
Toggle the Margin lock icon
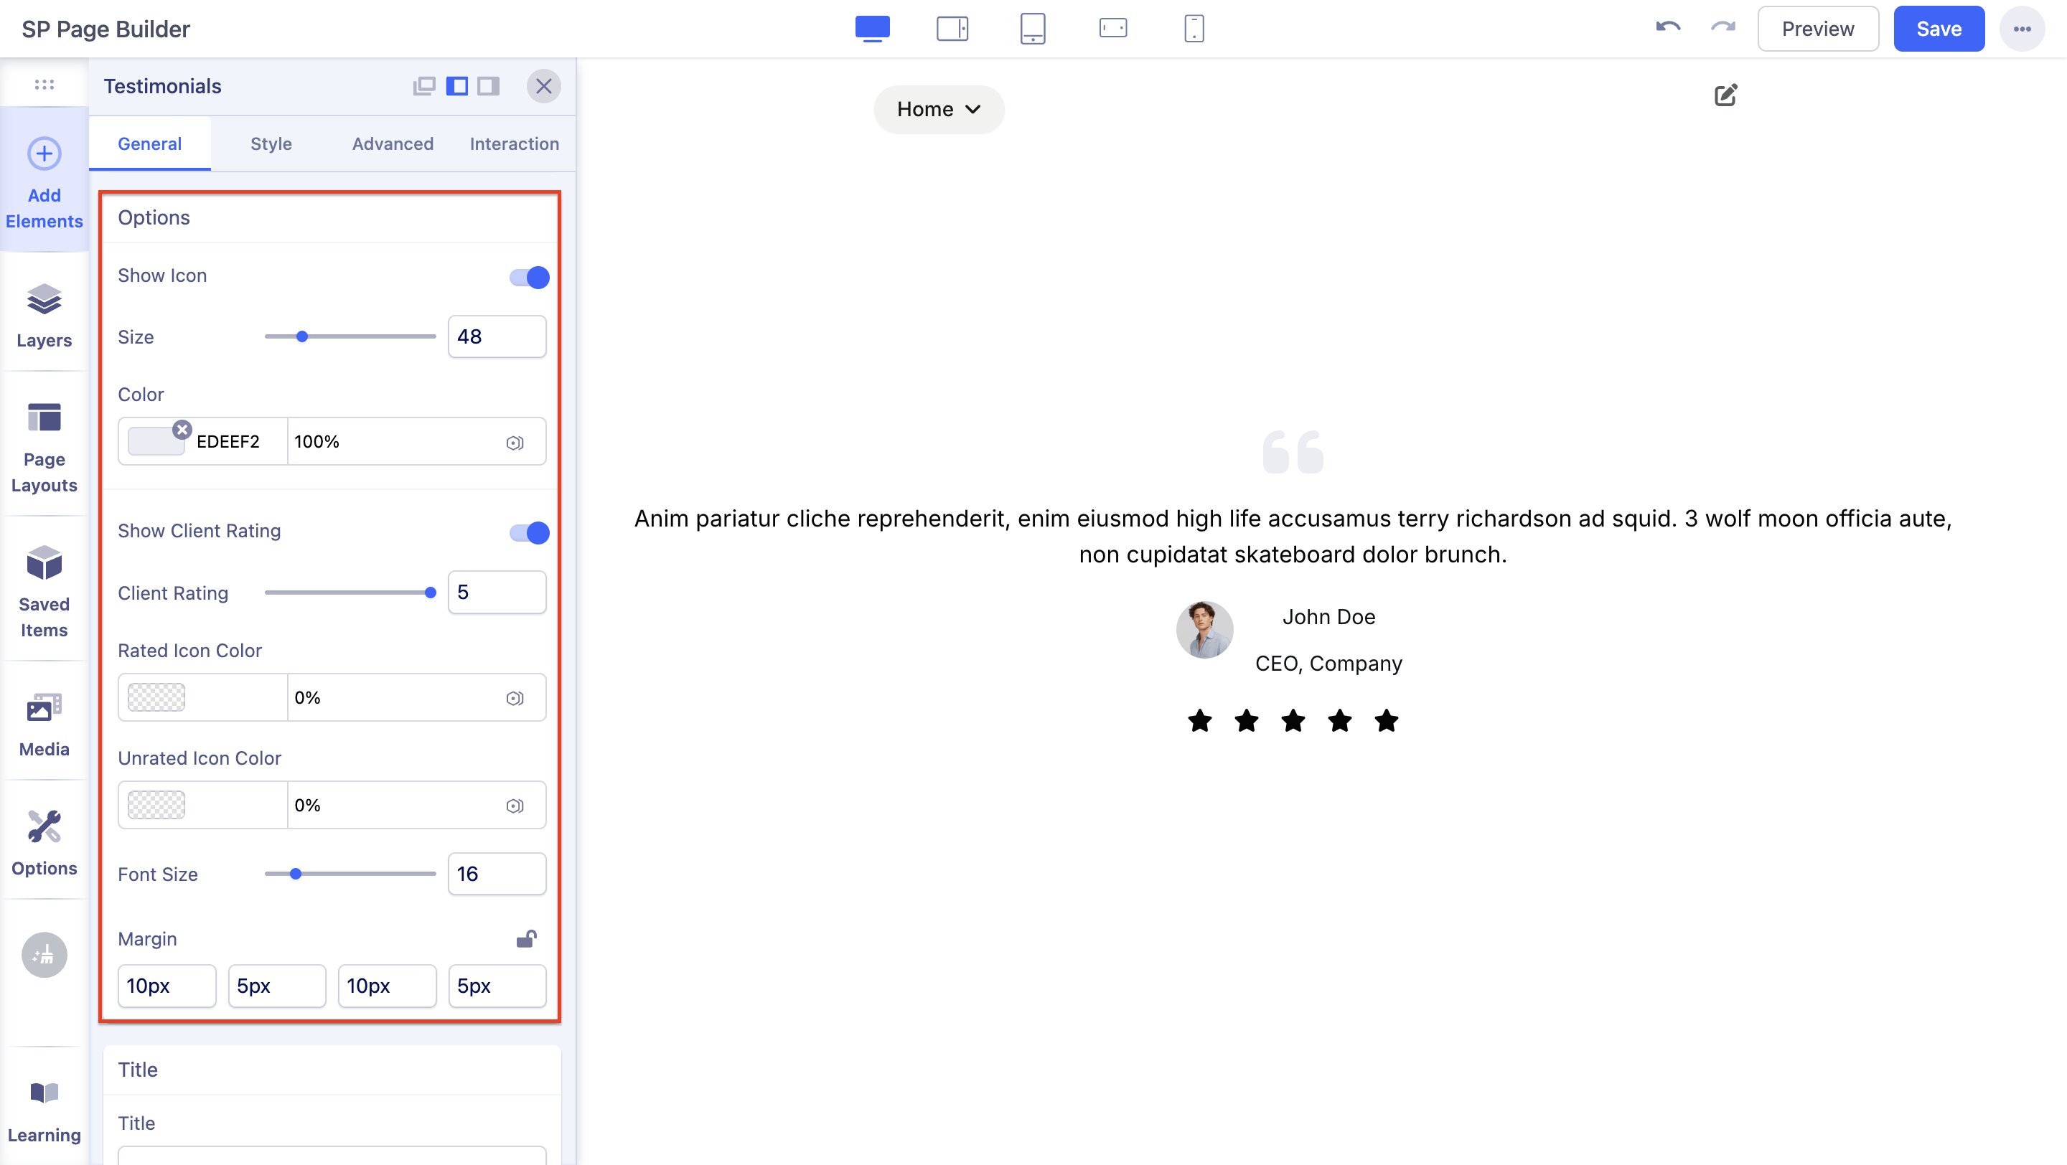(x=526, y=938)
